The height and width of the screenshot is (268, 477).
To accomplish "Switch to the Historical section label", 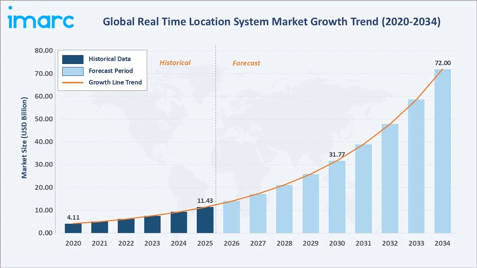I will pos(175,63).
